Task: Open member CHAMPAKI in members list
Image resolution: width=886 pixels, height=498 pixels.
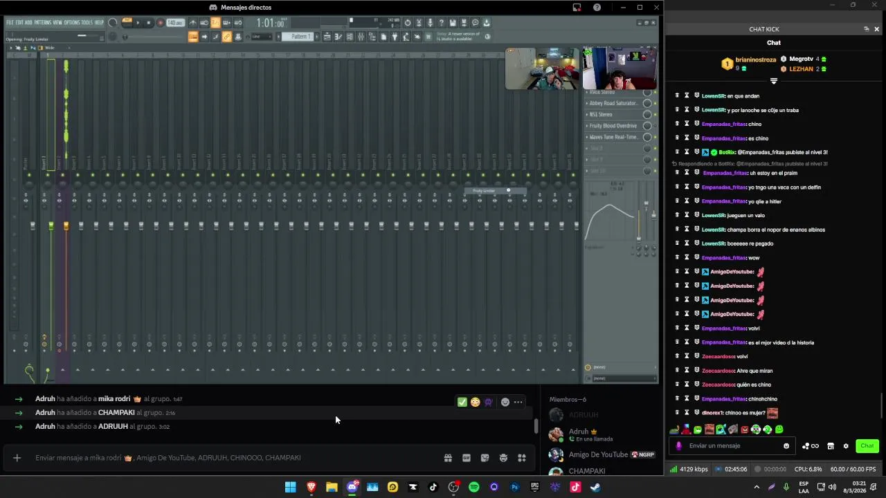Action: coord(587,471)
